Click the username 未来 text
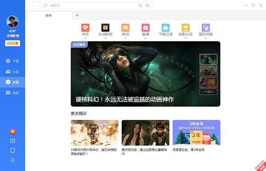266x171 pixels. (x=12, y=31)
